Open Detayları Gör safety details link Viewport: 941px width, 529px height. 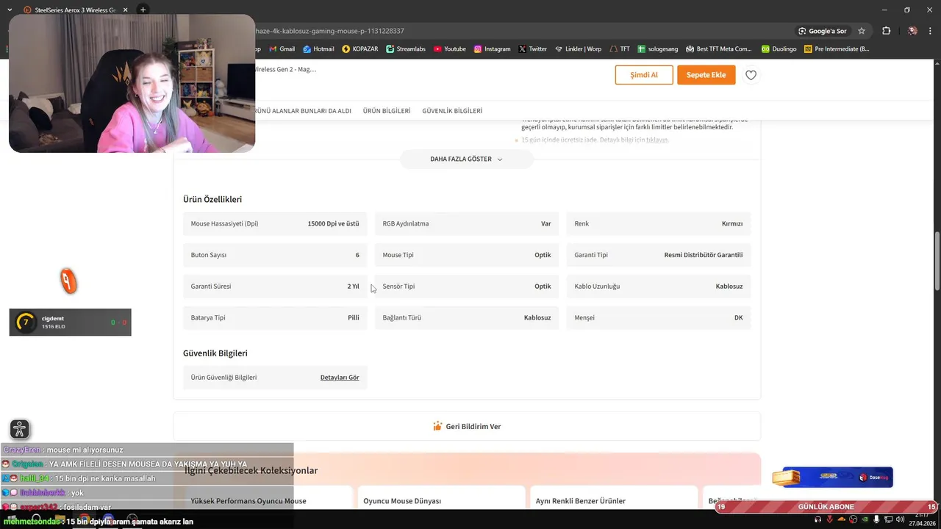coord(340,378)
